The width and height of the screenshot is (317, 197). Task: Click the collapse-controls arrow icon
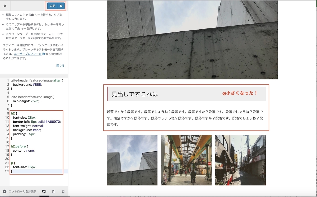pos(4,191)
